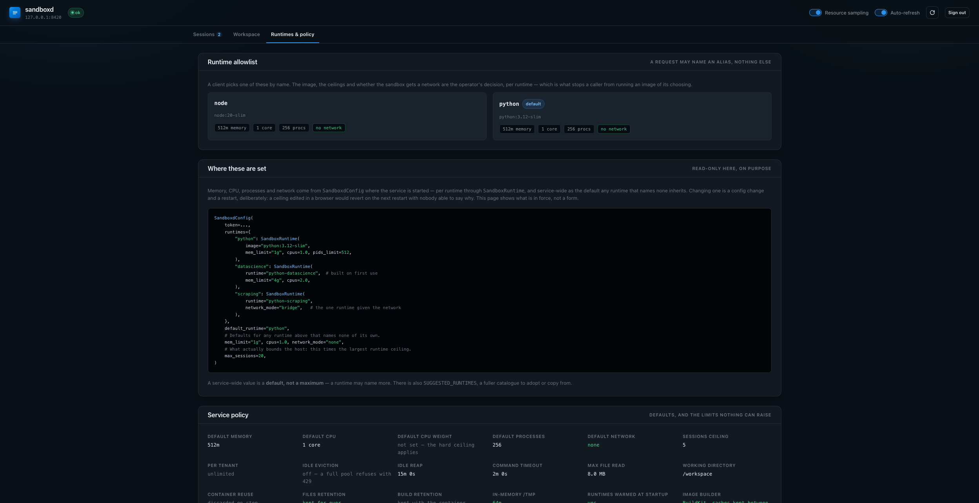Toggle the Resource sampling switch
Viewport: 979px width, 503px height.
point(816,13)
